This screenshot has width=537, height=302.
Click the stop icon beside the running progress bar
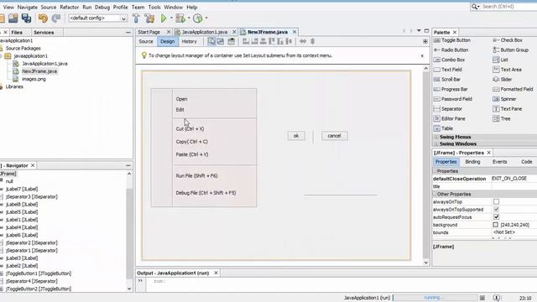point(482,298)
